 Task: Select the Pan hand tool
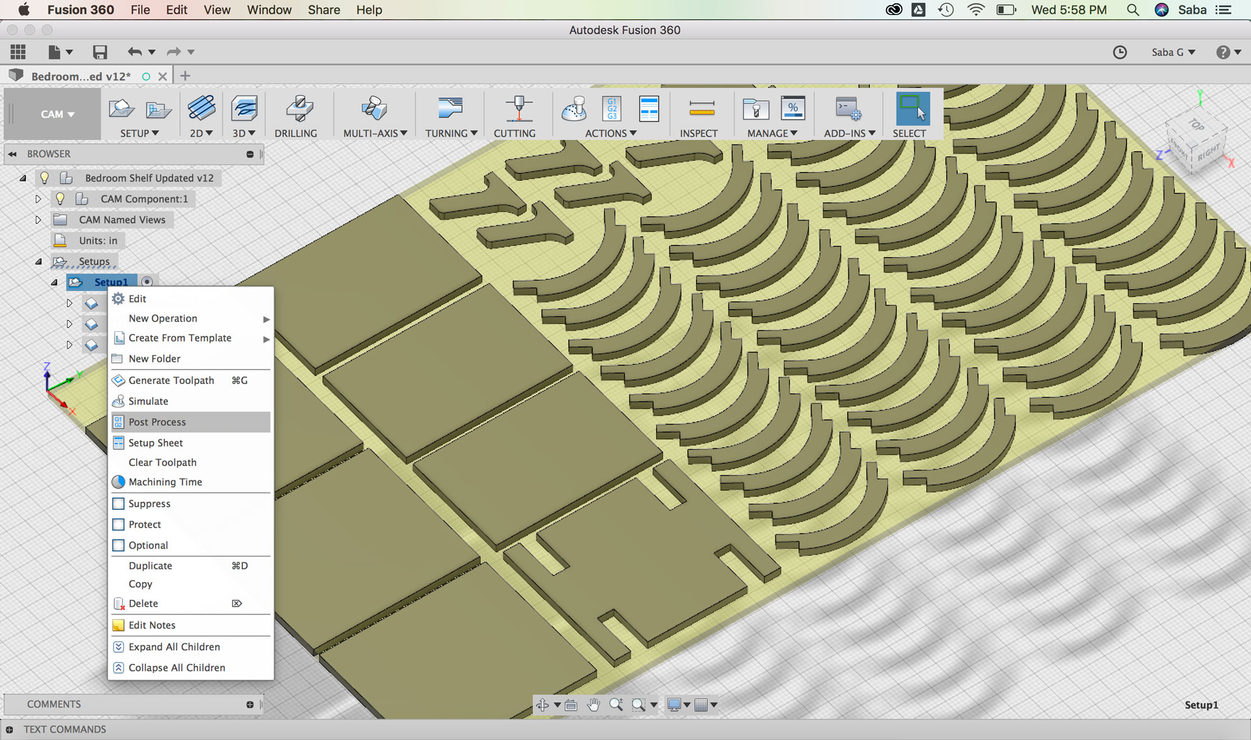pos(594,705)
